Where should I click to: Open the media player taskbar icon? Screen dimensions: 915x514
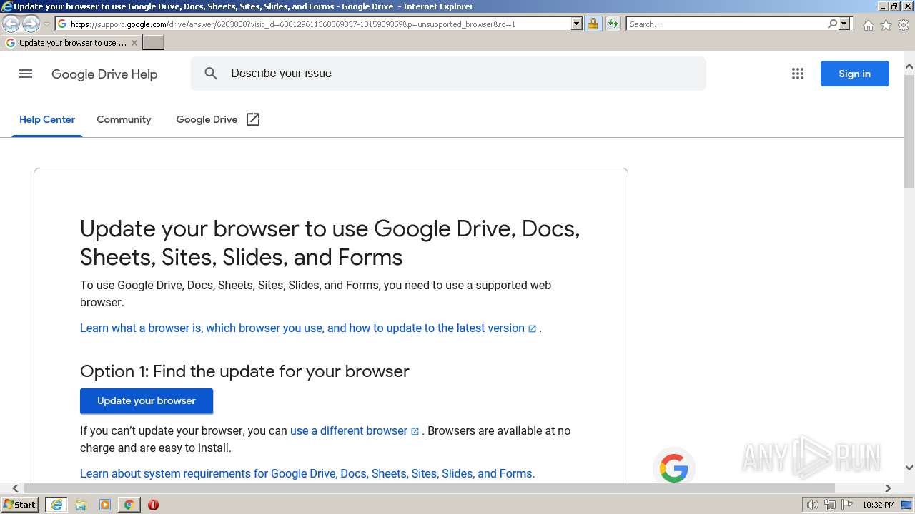click(x=105, y=505)
